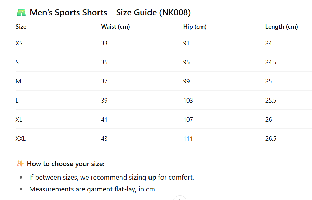The image size is (312, 200).
Task: Click the Size column header
Action: point(21,27)
